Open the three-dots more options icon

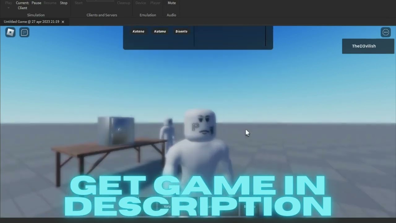(x=385, y=32)
